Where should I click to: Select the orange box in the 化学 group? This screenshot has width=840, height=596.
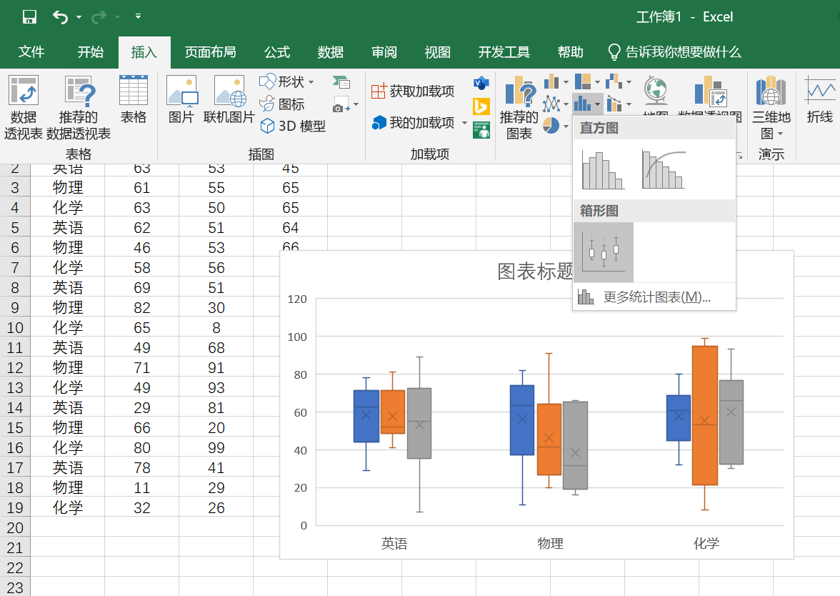(705, 415)
